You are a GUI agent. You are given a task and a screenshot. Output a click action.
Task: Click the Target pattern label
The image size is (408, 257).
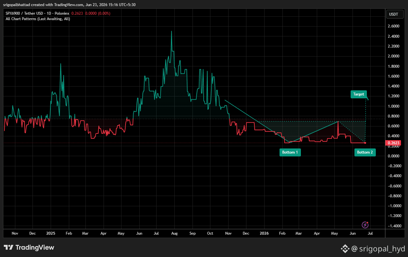click(359, 94)
